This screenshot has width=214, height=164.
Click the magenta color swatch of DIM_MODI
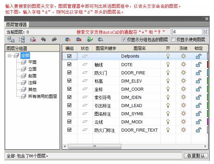208,122
